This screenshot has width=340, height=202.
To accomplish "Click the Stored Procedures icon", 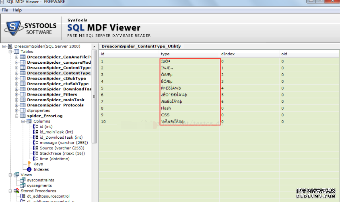I will tap(16, 191).
